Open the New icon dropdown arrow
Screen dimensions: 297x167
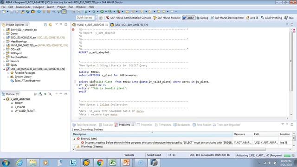tap(8, 12)
